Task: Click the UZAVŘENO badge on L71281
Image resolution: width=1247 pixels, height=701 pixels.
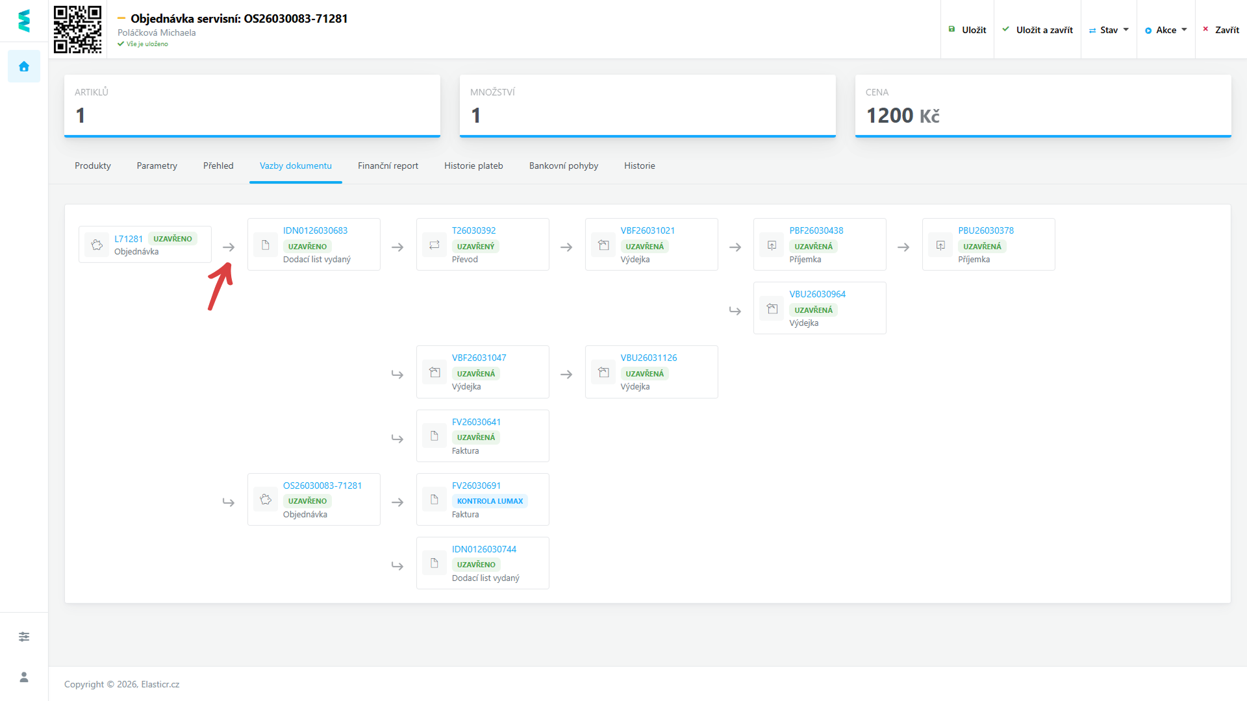Action: pos(172,239)
